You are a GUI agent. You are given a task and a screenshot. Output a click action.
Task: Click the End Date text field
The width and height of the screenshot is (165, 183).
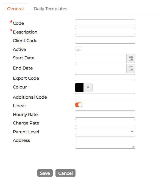pos(101,68)
